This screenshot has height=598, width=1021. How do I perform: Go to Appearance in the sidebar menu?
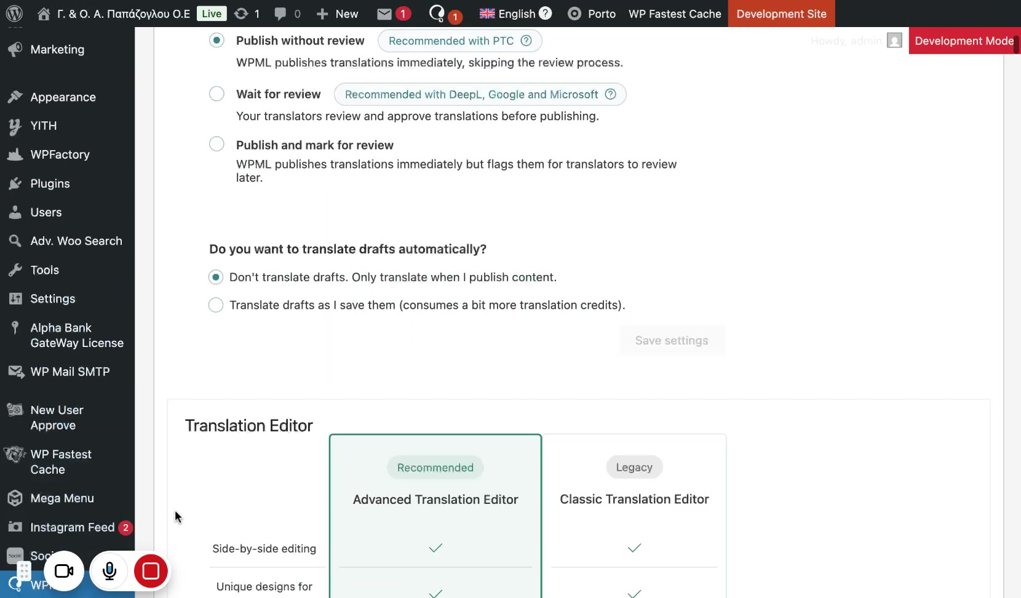(x=63, y=97)
